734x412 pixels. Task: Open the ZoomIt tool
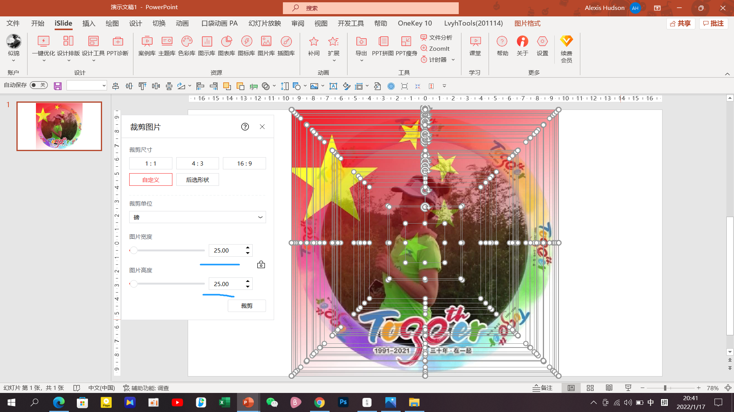pyautogui.click(x=435, y=48)
